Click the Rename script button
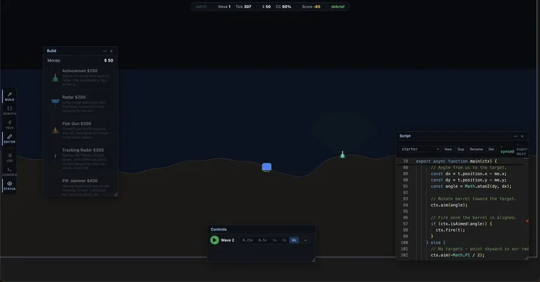 pos(476,149)
